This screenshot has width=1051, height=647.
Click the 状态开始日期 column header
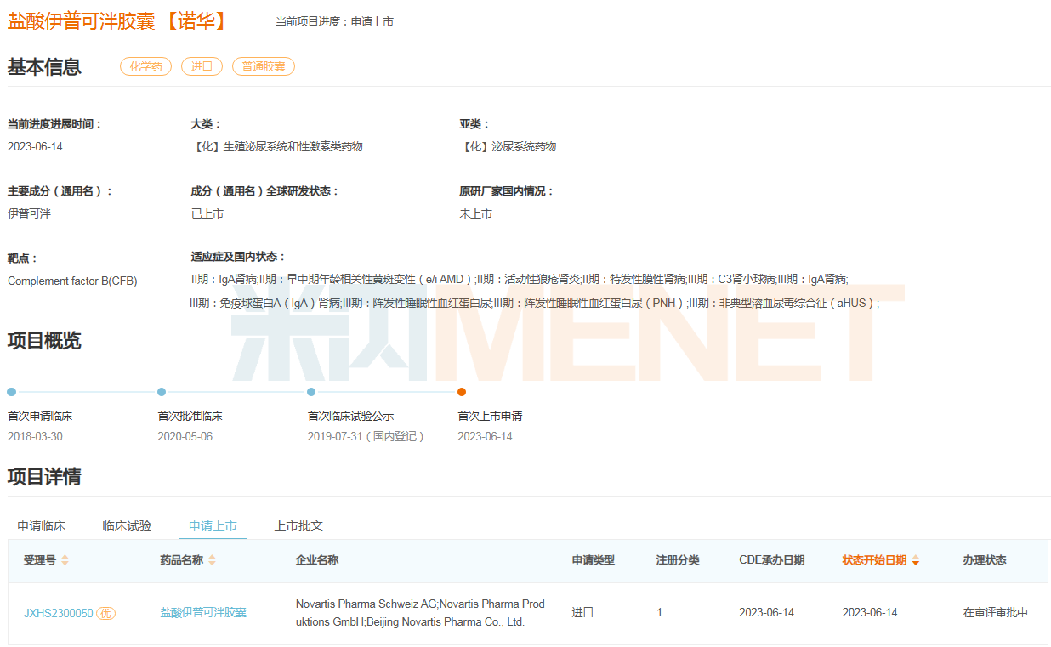point(874,560)
